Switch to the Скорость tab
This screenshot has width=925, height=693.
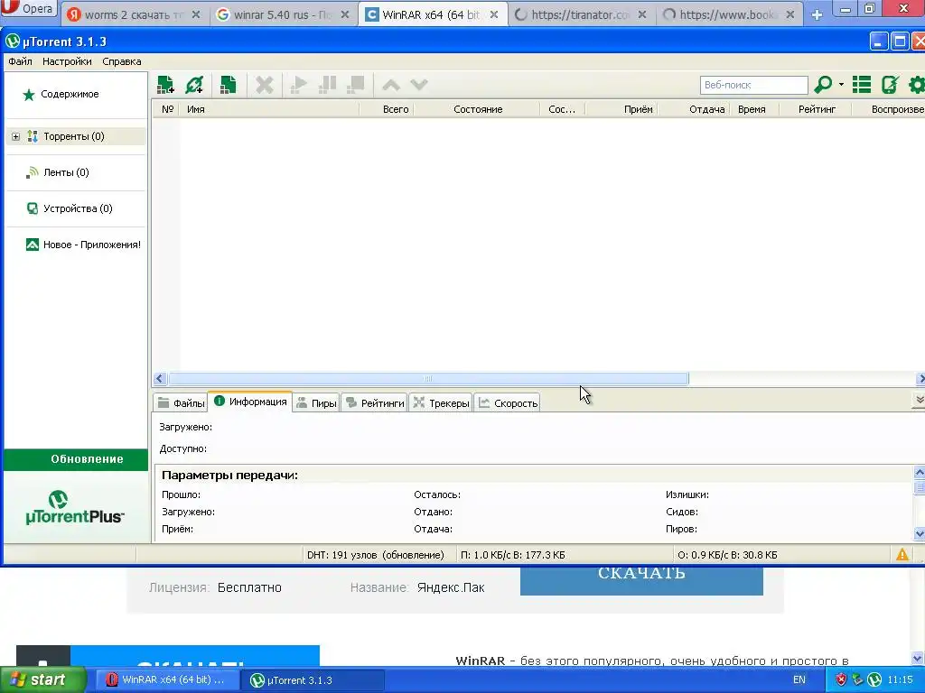(x=508, y=403)
